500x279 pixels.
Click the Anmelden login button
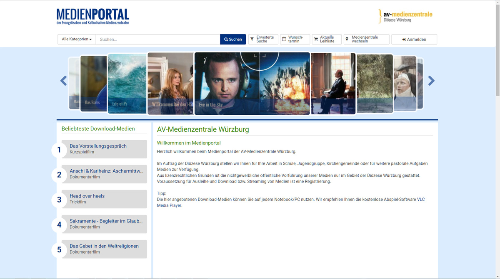[x=414, y=39]
